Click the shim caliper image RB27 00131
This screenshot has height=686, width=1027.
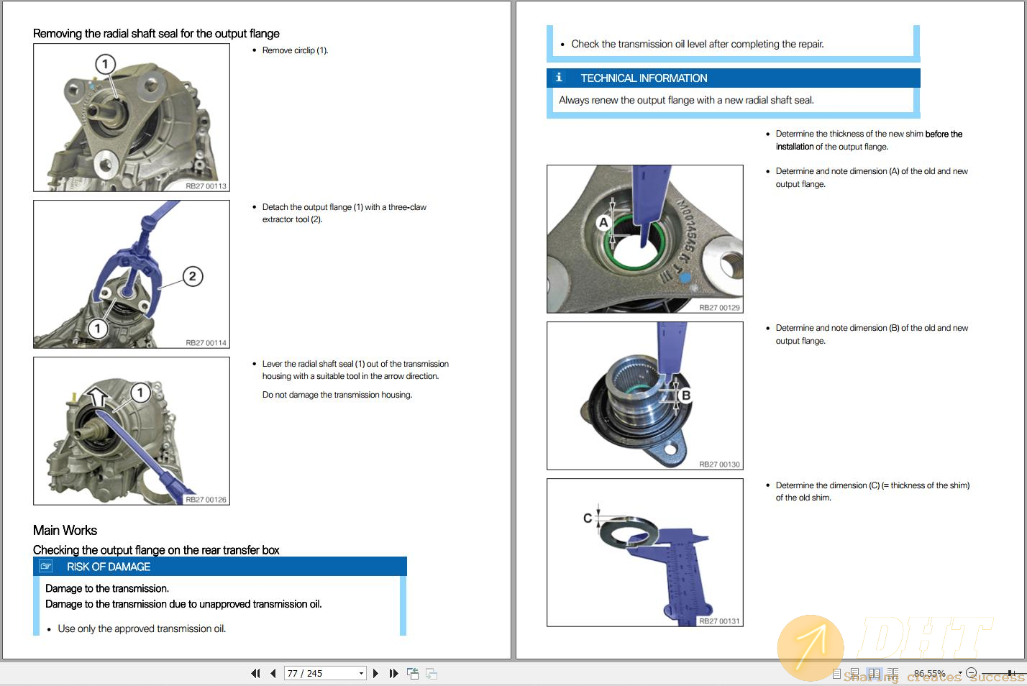(645, 552)
